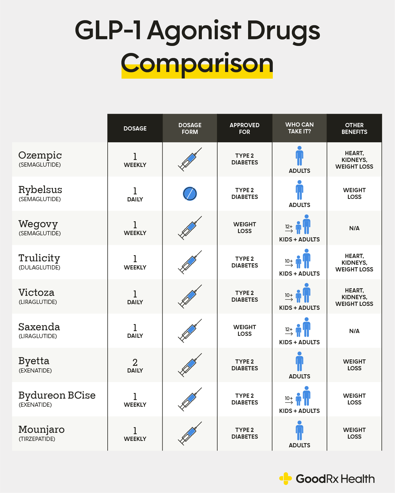This screenshot has width=395, height=493.
Task: Click the syringe icon in the Mounjaro row
Action: point(190,434)
